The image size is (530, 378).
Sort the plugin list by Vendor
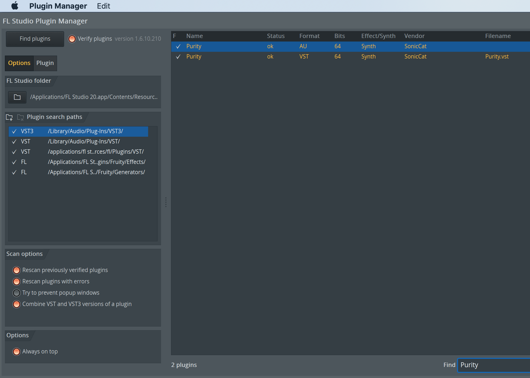pyautogui.click(x=414, y=36)
